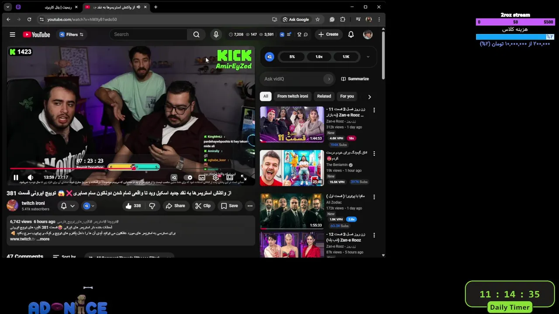Open options menu for Zan-e Rooz episode 12 video
The height and width of the screenshot is (314, 559).
pyautogui.click(x=374, y=235)
